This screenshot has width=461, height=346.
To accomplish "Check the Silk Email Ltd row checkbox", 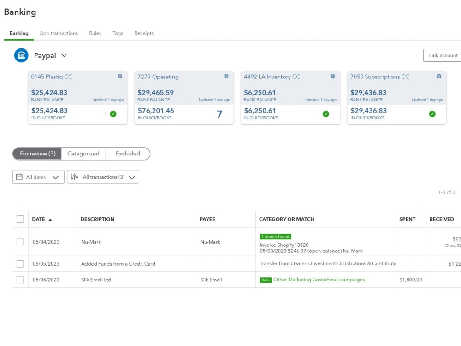I will pos(20,280).
